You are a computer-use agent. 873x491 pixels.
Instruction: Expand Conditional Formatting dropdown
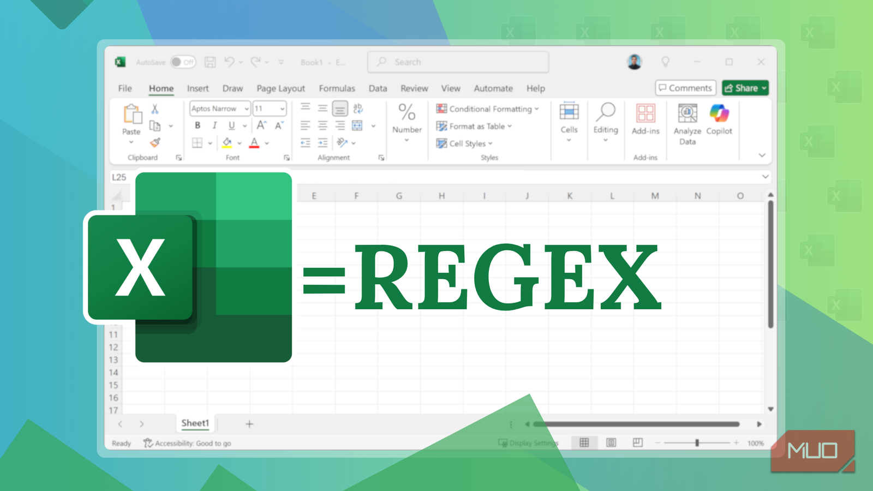point(537,109)
